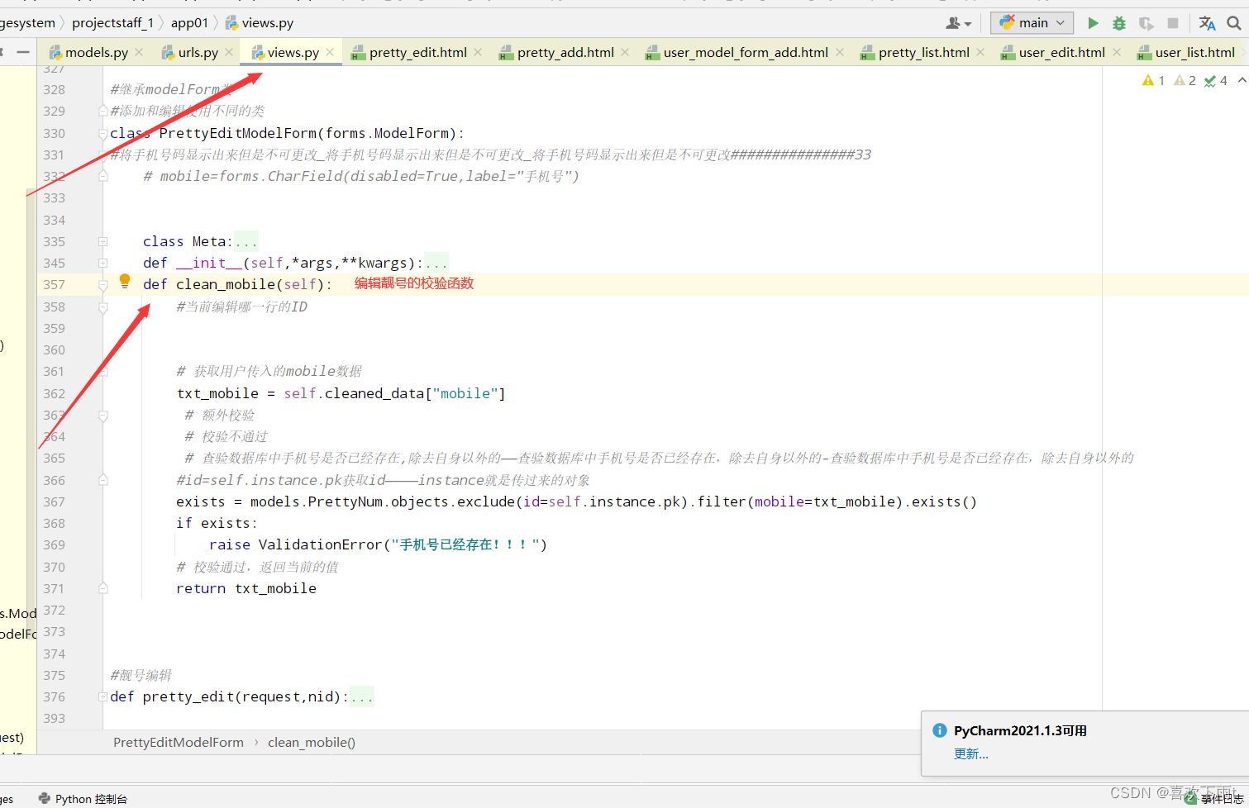Open Search Everywhere magnifier icon
1249x808 pixels.
click(1234, 23)
